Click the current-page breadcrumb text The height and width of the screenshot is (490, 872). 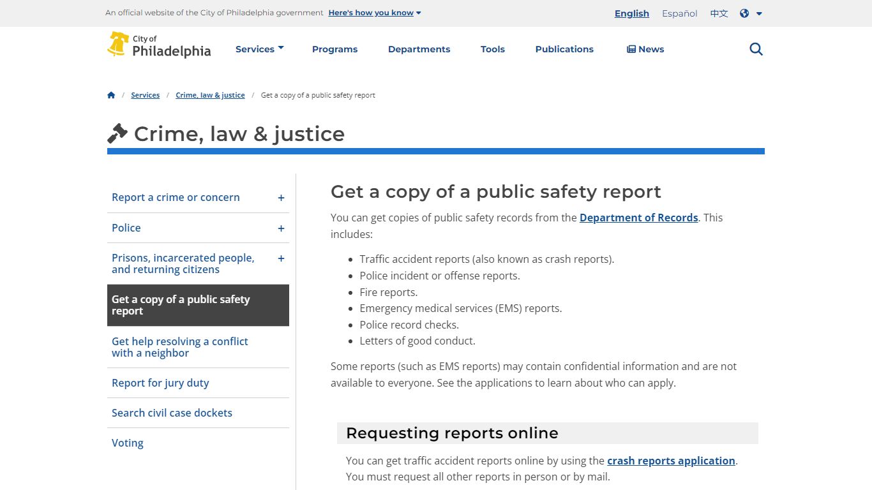(318, 95)
